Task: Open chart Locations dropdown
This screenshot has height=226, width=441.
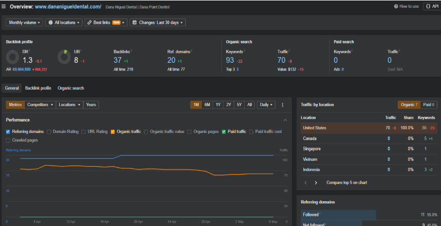Action: pos(70,105)
